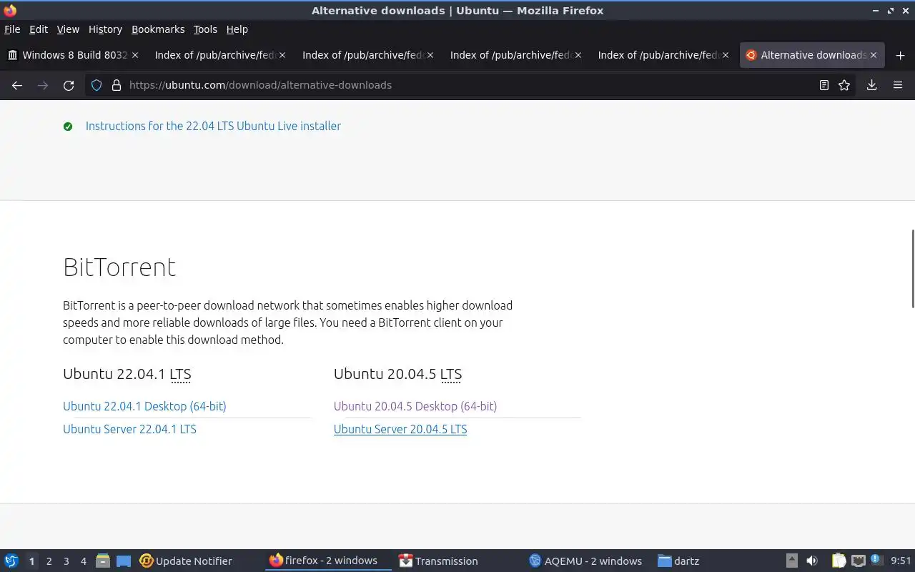Switch to workspace 4
The height and width of the screenshot is (572, 915).
click(x=84, y=561)
